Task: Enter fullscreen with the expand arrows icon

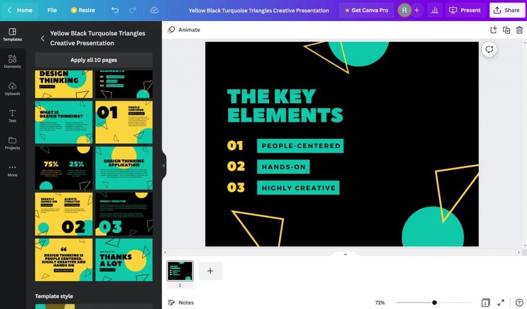Action: tap(501, 302)
